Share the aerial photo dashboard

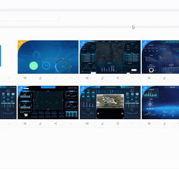[118, 123]
